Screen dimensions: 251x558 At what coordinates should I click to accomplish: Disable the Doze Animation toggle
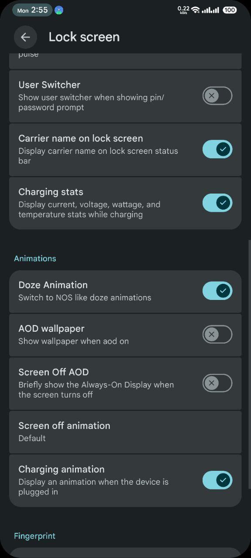coord(217,291)
